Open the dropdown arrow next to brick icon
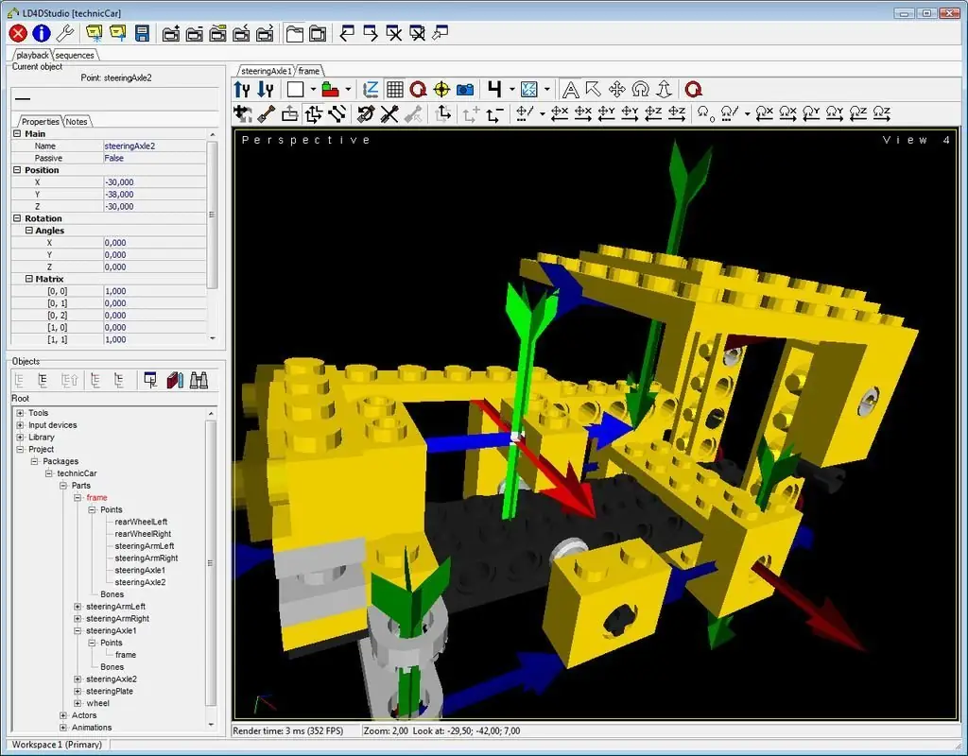968x756 pixels. (x=348, y=90)
